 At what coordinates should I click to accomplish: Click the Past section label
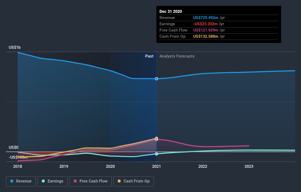pyautogui.click(x=149, y=56)
